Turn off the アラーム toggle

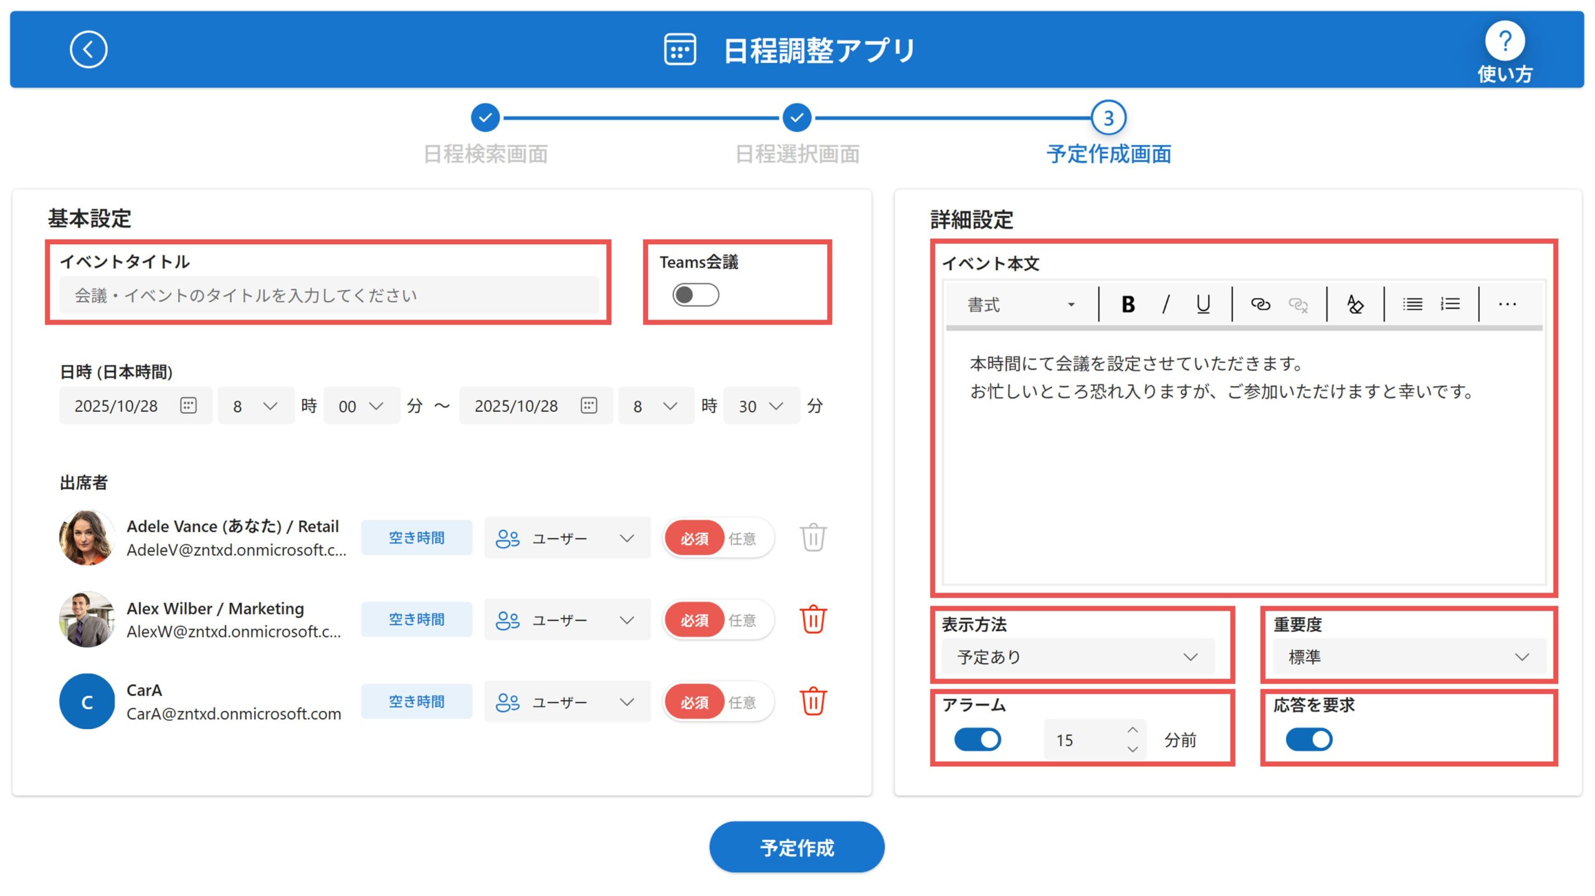pyautogui.click(x=977, y=740)
